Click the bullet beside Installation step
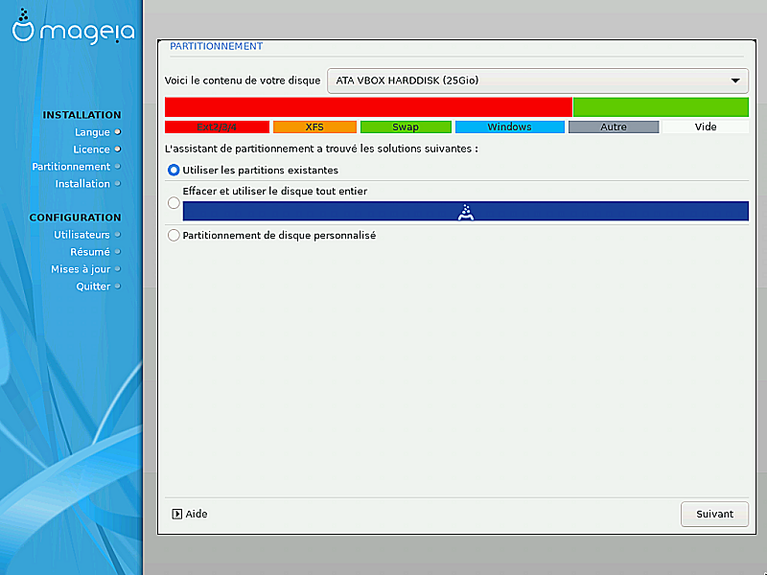 coord(118,183)
